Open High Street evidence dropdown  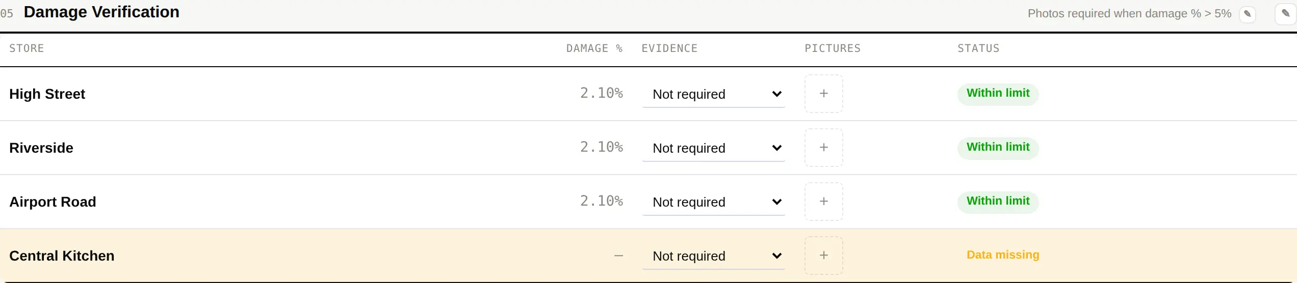[x=713, y=94]
